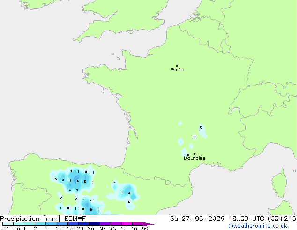Open the weatheronline.co.uk copyright link

pos(258,226)
